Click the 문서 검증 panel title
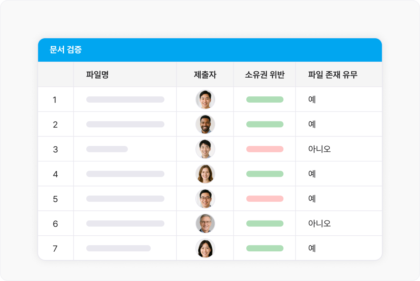This screenshot has height=281, width=420. point(66,50)
